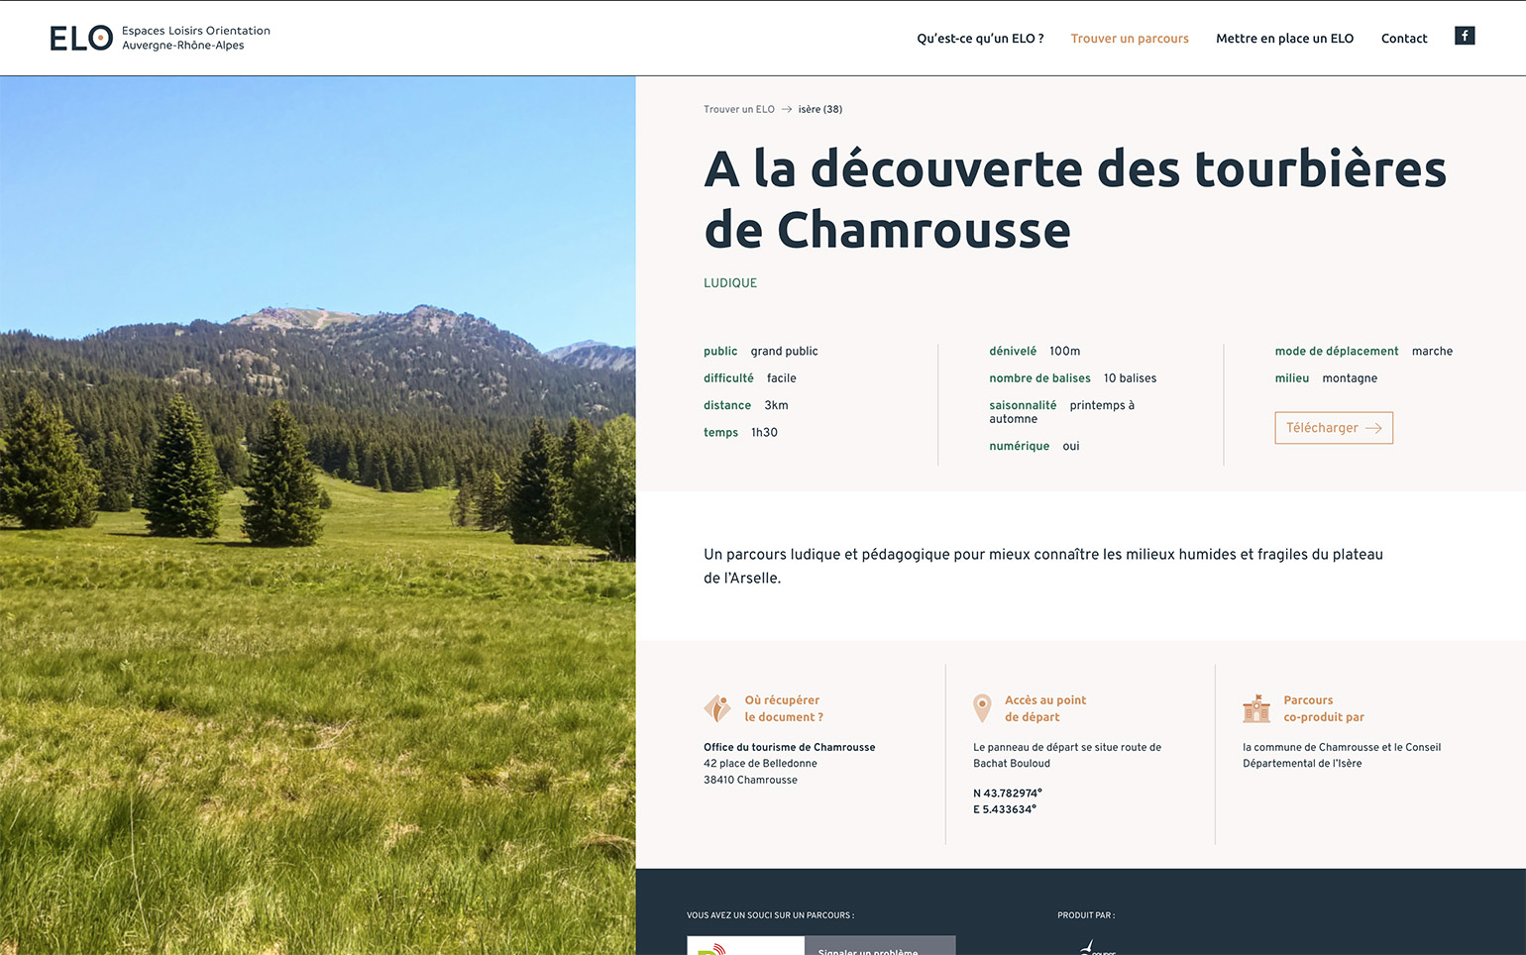Open "Qu'est-ce qu'un ELO ?" menu
1526x955 pixels.
click(980, 39)
